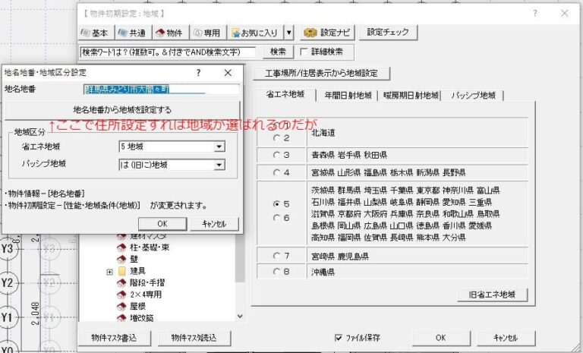Confirm main dialog with OK
This screenshot has height=353, width=583.
pyautogui.click(x=440, y=338)
